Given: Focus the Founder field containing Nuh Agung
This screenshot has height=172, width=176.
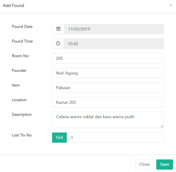Looking at the screenshot, I should (108, 73).
